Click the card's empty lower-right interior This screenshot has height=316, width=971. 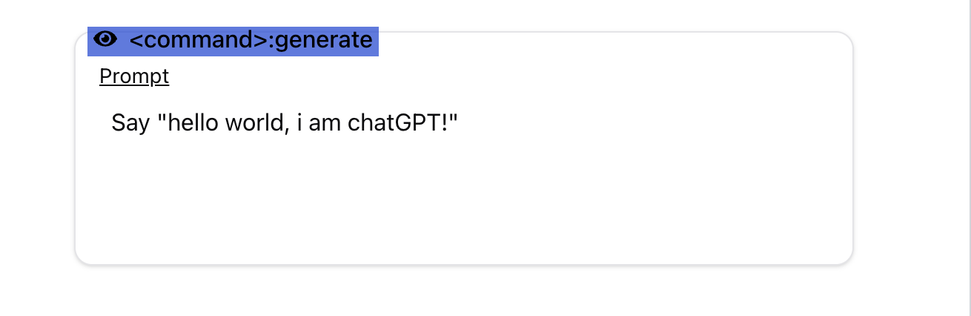click(x=741, y=223)
